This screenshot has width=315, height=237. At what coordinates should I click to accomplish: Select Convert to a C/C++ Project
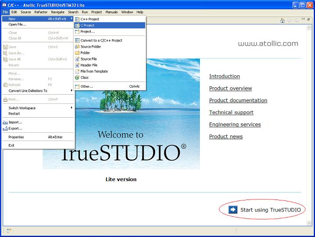110,41
